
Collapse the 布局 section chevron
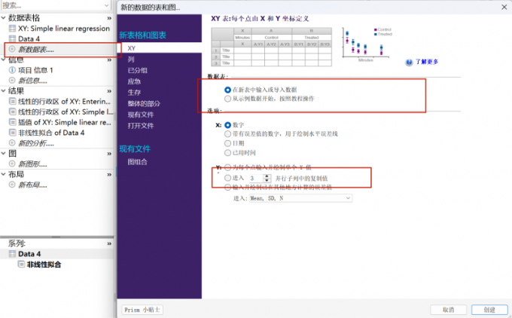[3, 174]
